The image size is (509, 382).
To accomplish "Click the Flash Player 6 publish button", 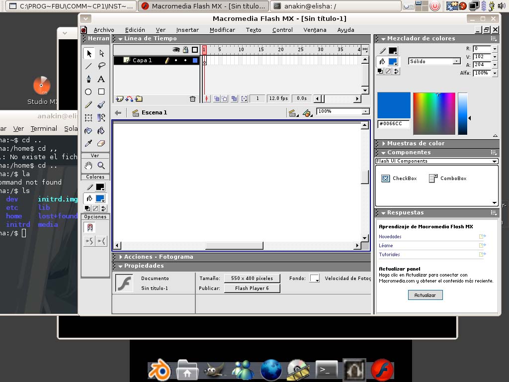I will [x=252, y=288].
